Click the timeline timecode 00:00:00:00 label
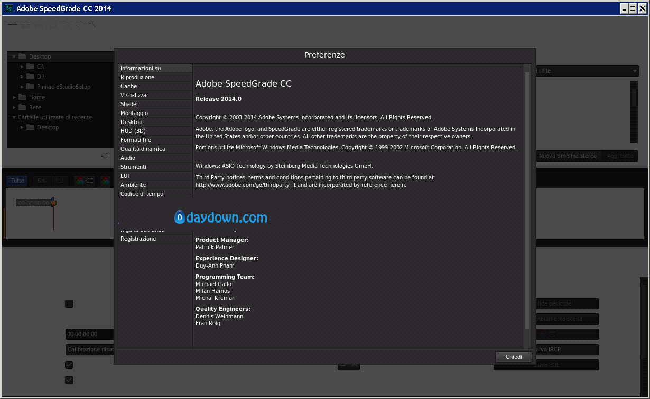The image size is (650, 399). 33,203
